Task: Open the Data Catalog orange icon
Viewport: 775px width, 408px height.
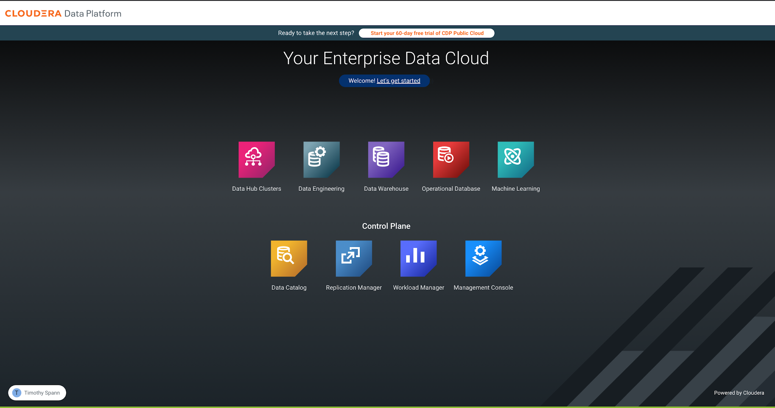Action: click(x=289, y=258)
